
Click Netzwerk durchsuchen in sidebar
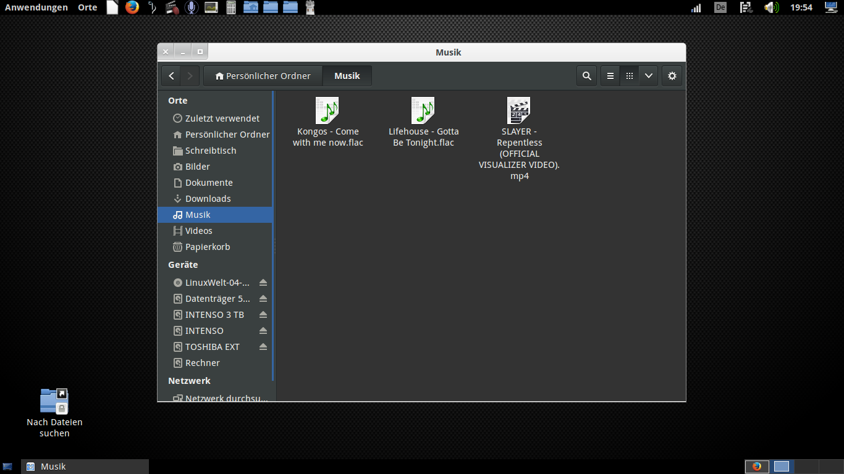click(x=215, y=398)
